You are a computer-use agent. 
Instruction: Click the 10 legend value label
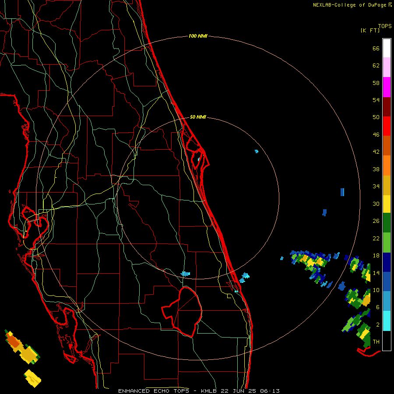click(376, 290)
